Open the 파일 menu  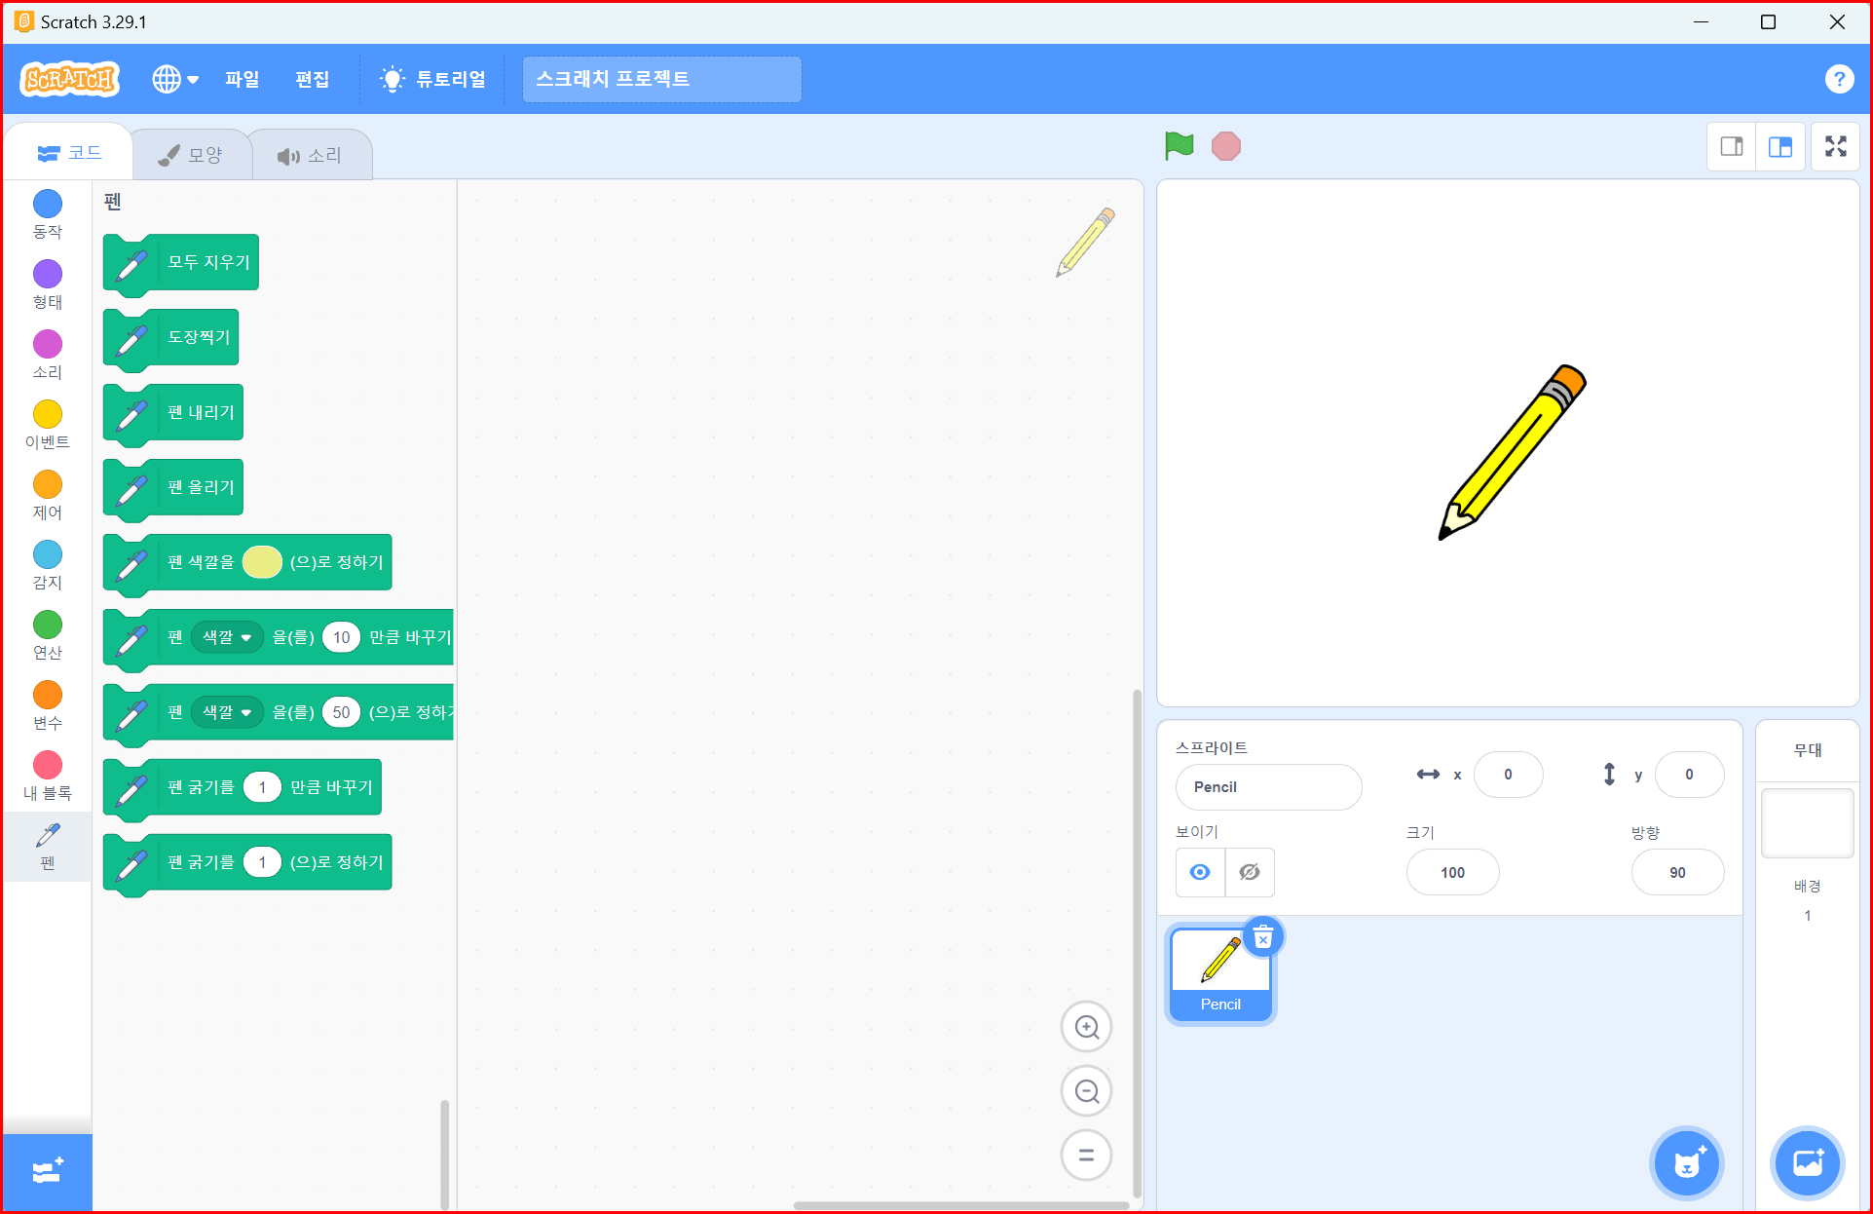tap(242, 79)
